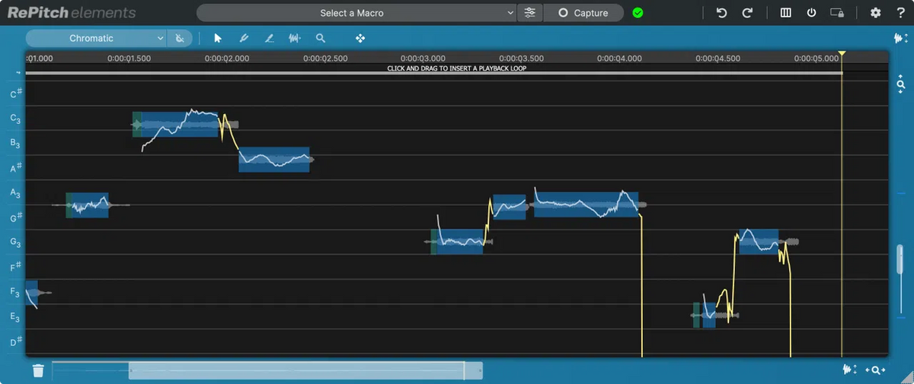The width and height of the screenshot is (914, 384).
Task: Redo the last undone edit
Action: (747, 13)
